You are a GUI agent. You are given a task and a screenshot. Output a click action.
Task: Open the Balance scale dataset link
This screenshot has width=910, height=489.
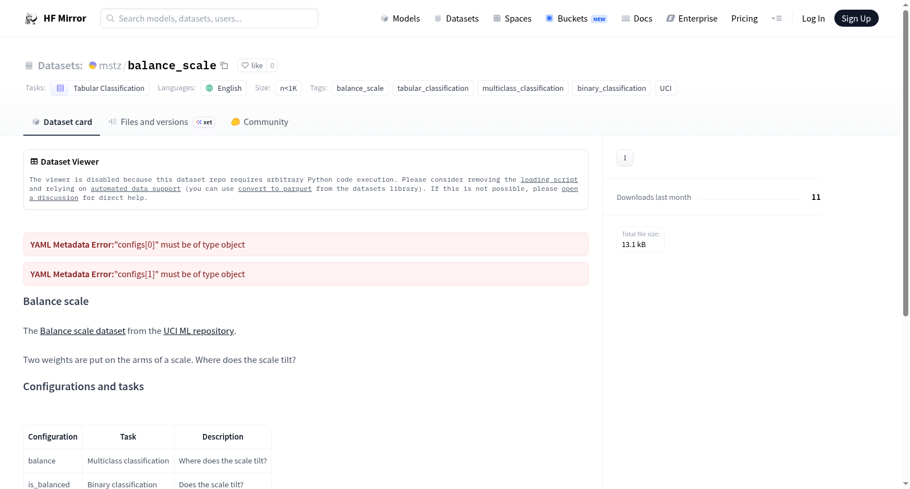tap(82, 331)
